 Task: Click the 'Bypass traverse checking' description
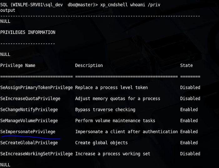(105, 110)
